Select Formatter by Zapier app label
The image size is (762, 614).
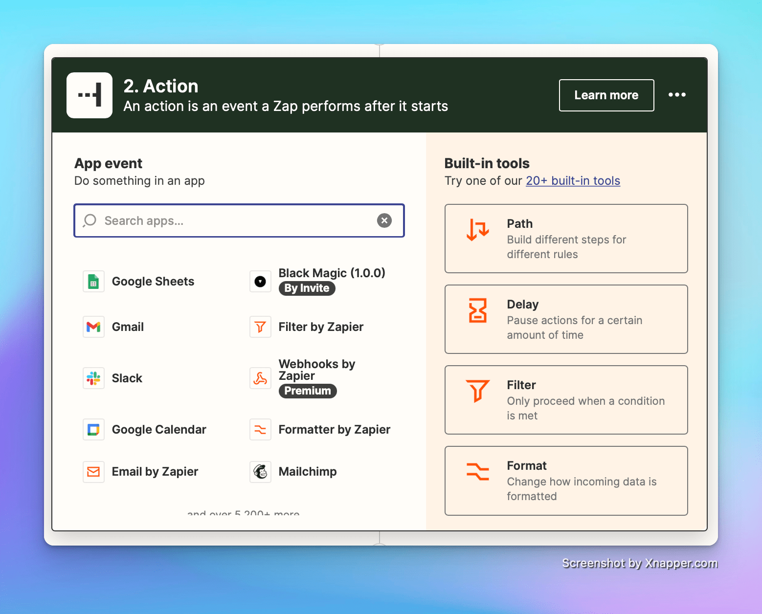tap(335, 430)
